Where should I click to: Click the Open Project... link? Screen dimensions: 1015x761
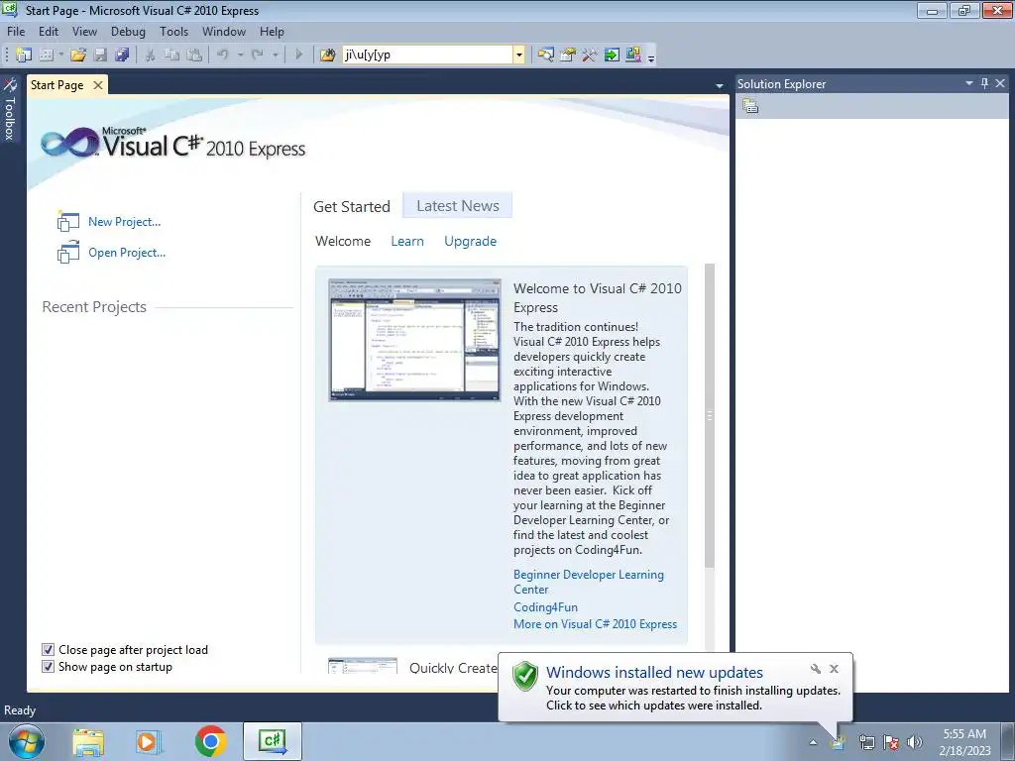(127, 253)
